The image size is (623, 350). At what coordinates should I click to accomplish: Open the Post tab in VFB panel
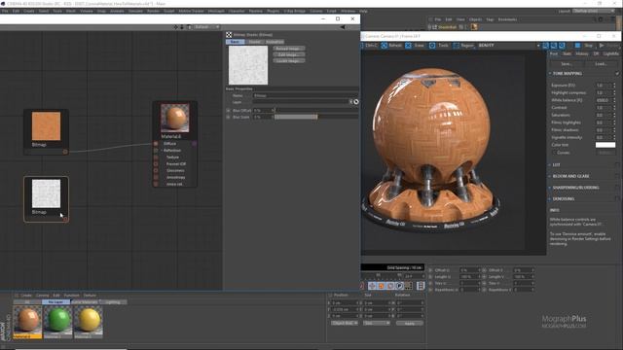554,53
